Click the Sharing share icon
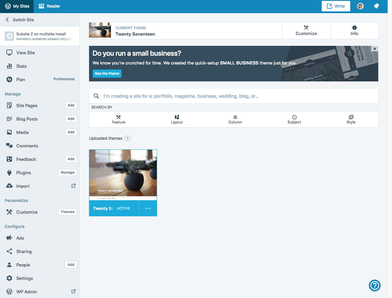The image size is (392, 298). point(9,251)
